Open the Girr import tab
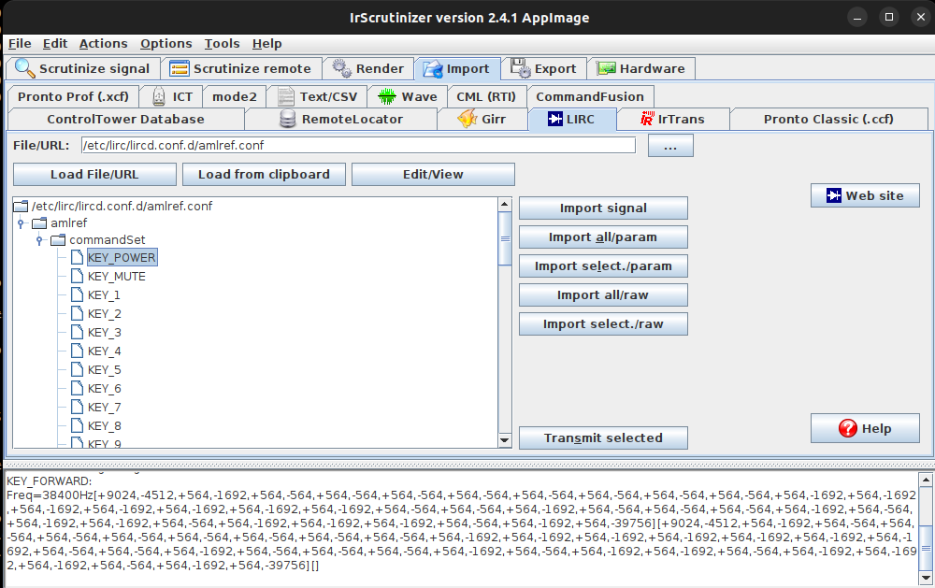The height and width of the screenshot is (588, 935). click(482, 119)
